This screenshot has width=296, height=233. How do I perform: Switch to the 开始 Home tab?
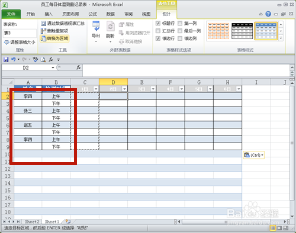(x=31, y=14)
